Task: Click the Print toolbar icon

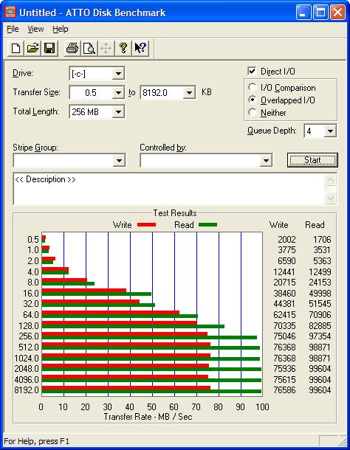Action: (x=72, y=48)
